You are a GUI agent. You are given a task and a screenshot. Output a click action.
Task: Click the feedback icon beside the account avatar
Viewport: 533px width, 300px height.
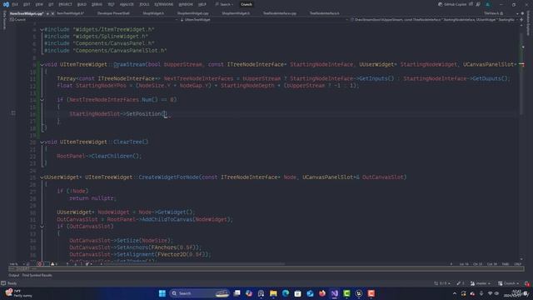478,4
